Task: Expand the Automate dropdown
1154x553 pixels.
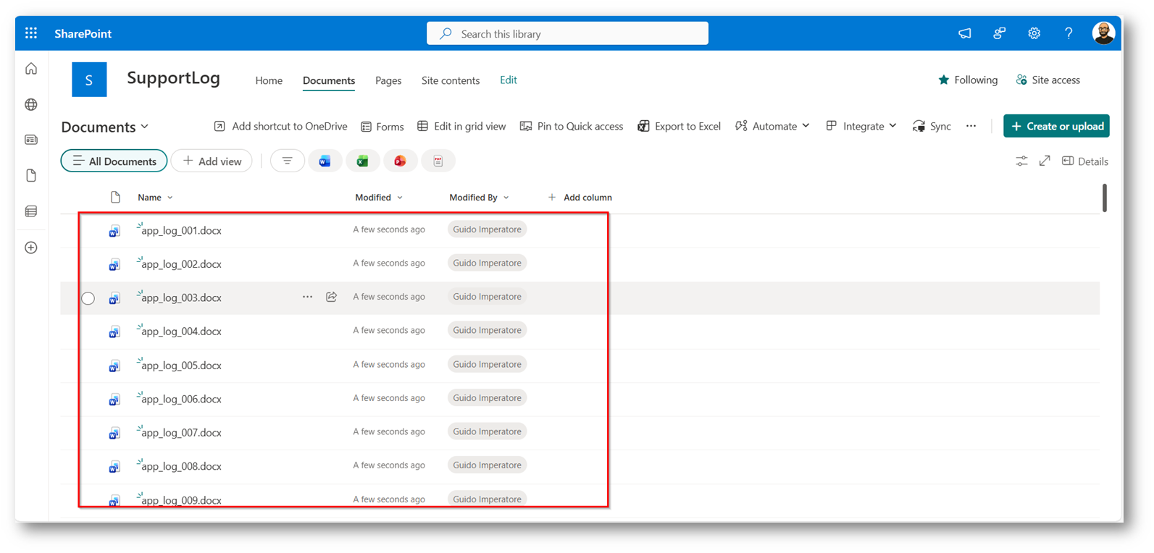Action: coord(772,127)
